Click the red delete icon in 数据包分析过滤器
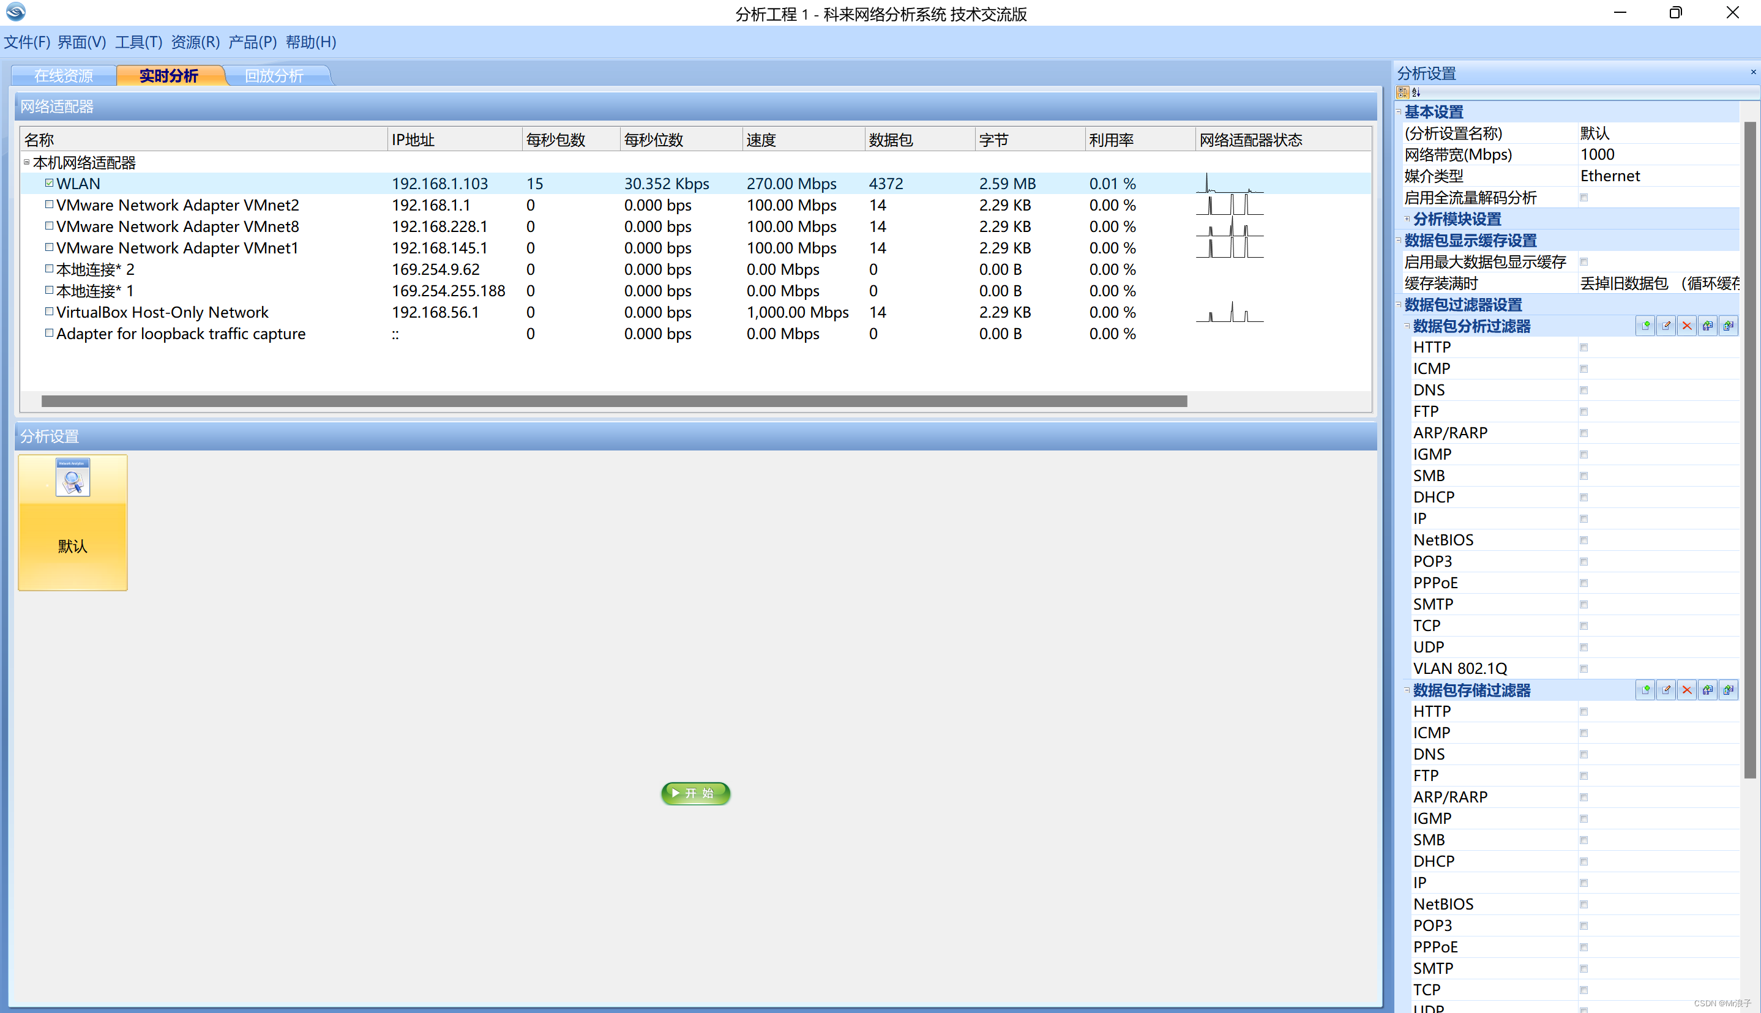Screen dimensions: 1761x1013 [x=1686, y=326]
